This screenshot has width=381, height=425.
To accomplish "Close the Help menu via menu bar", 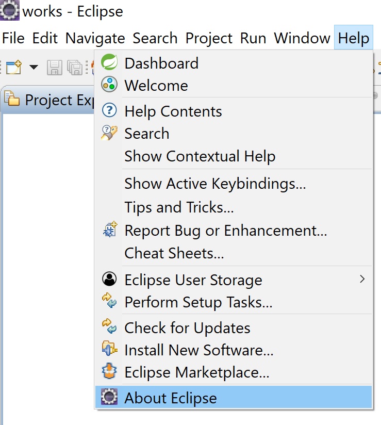I will pyautogui.click(x=354, y=38).
